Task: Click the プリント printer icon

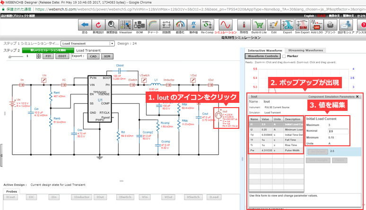Action: click(x=330, y=25)
